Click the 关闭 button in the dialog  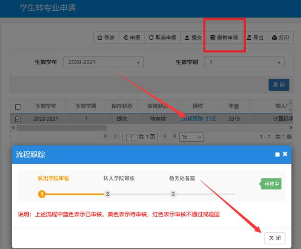(275, 238)
